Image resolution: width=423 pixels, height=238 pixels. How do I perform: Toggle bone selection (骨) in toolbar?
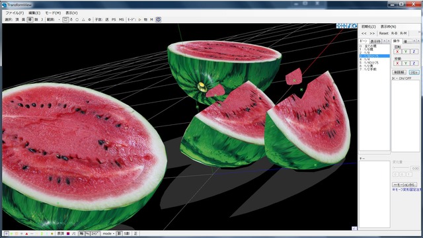click(x=30, y=19)
